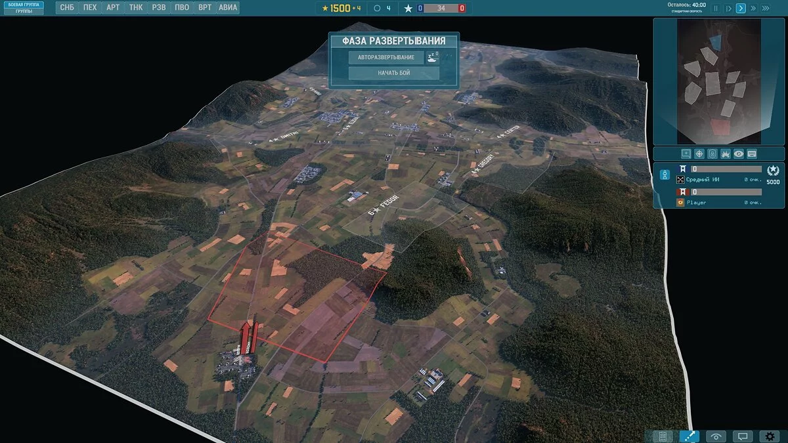Image resolution: width=788 pixels, height=443 pixels.
Task: Switch to the ТНК tanks tab
Action: pos(136,8)
